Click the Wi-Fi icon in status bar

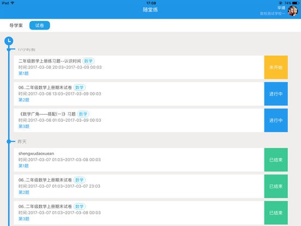pyautogui.click(x=13, y=3)
